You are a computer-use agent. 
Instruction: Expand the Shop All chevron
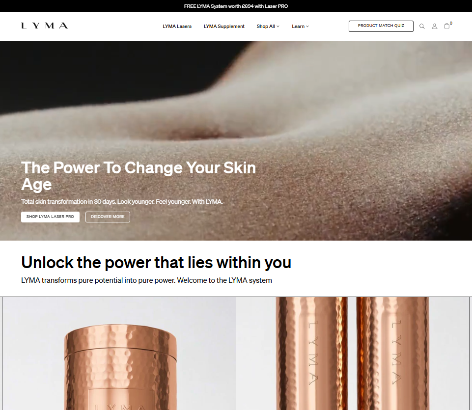tap(278, 27)
